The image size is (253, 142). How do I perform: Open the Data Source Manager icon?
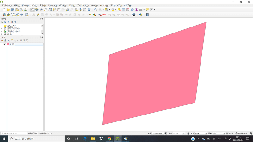click(x=4, y=15)
